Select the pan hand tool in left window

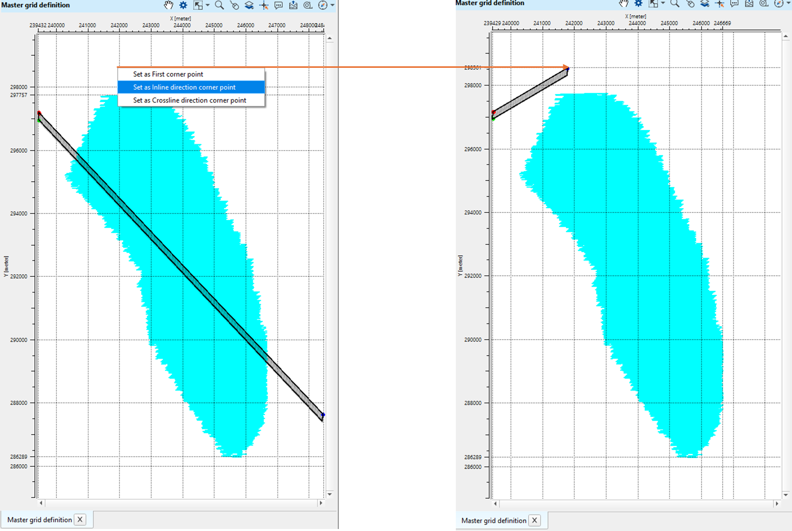(x=168, y=5)
